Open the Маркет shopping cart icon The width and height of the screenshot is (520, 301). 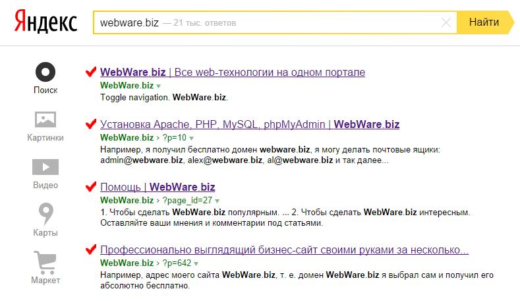point(45,262)
